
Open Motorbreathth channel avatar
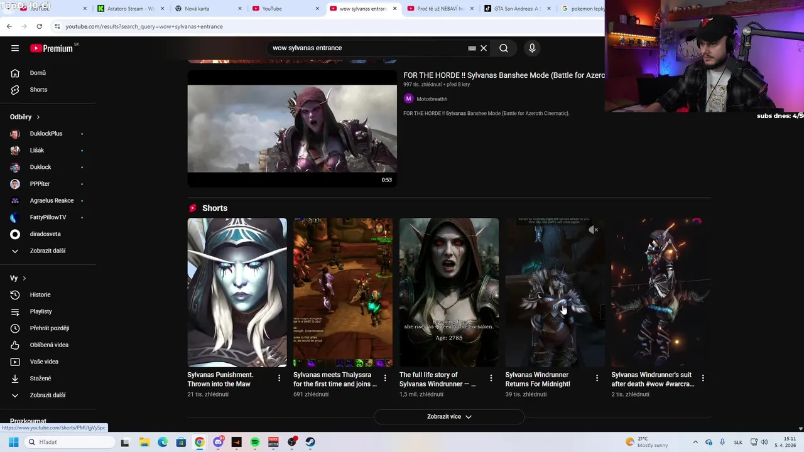[408, 99]
